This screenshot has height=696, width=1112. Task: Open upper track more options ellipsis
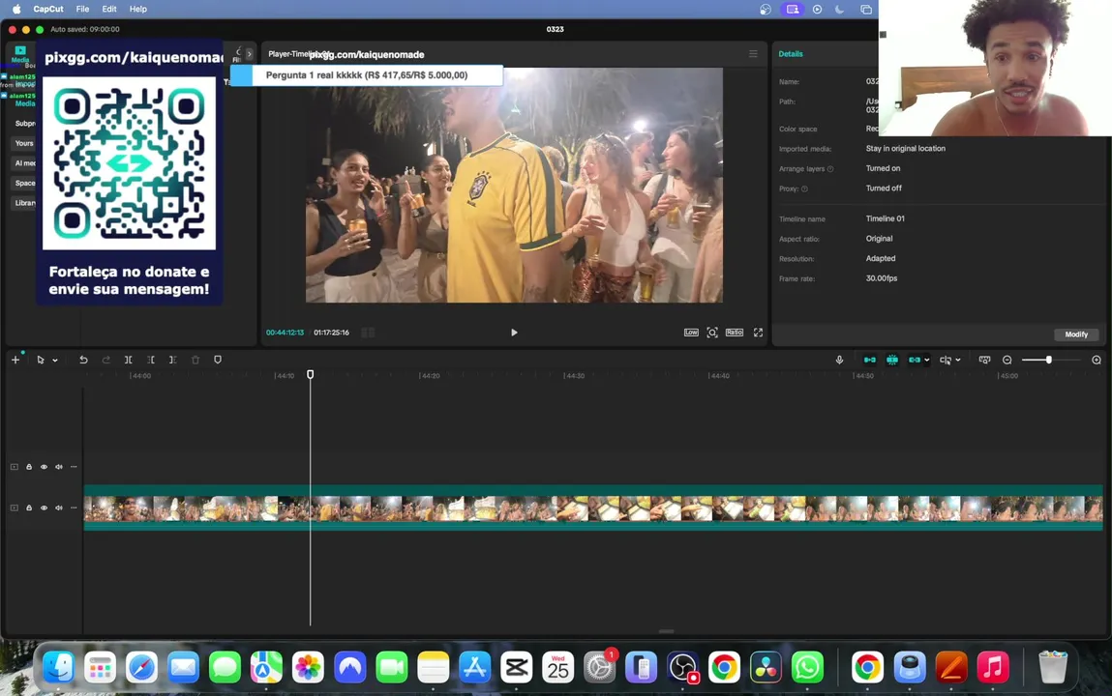click(74, 467)
